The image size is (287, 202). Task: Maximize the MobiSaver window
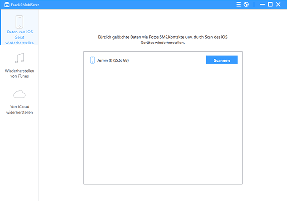pos(270,5)
